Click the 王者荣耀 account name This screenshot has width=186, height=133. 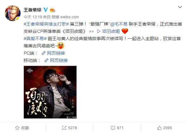[33, 10]
